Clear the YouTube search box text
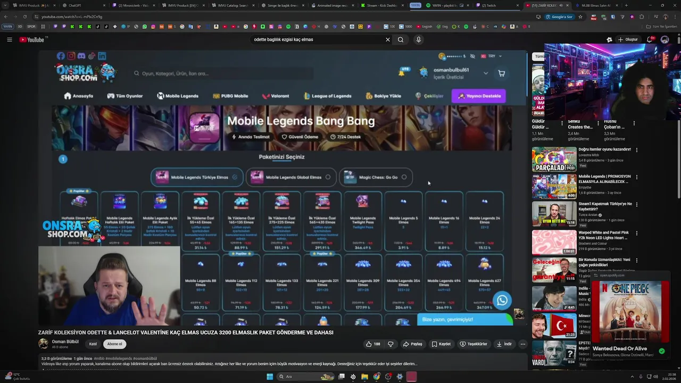 pos(387,39)
